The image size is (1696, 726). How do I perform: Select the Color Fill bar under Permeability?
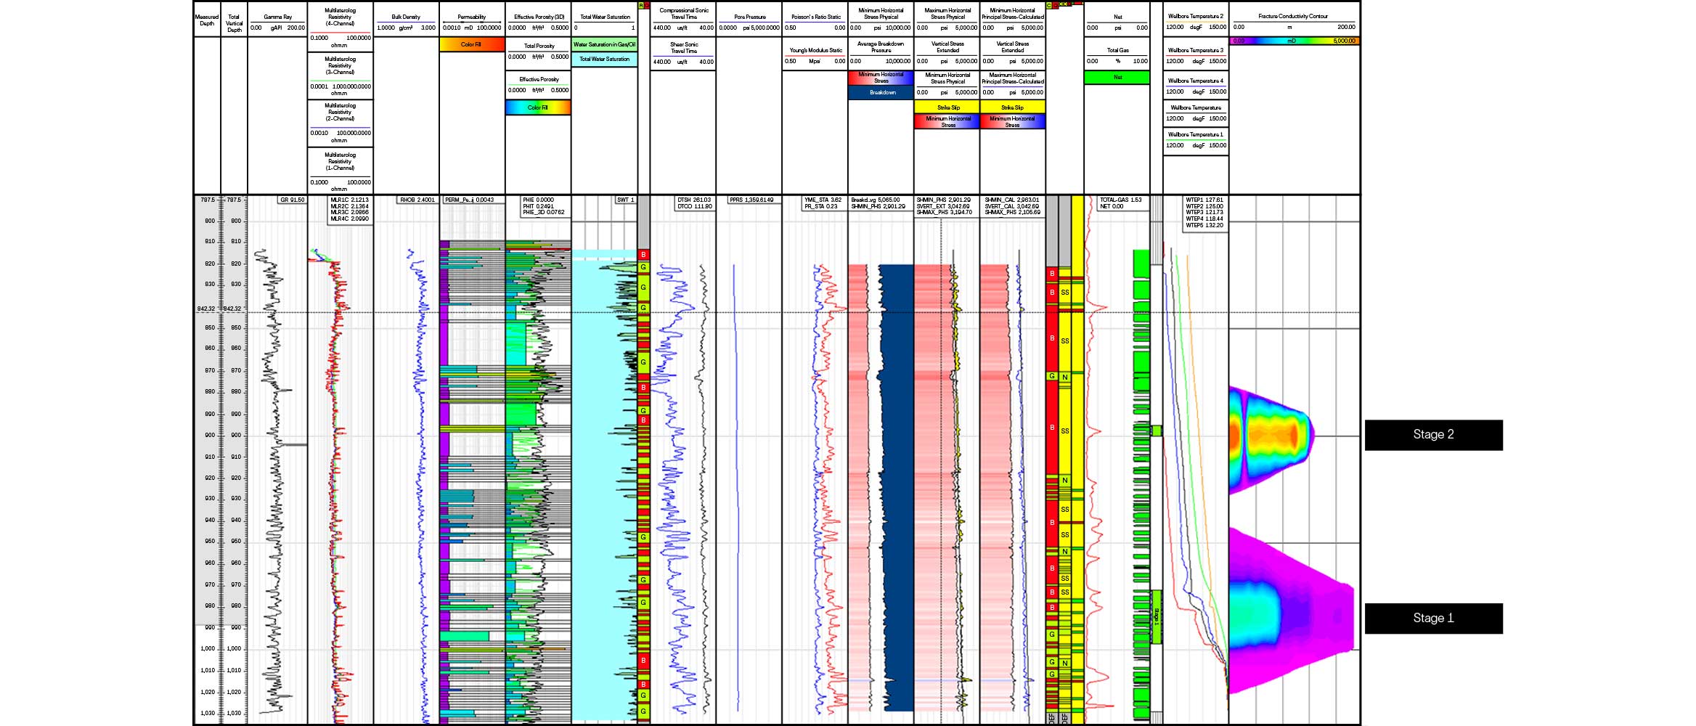point(470,44)
